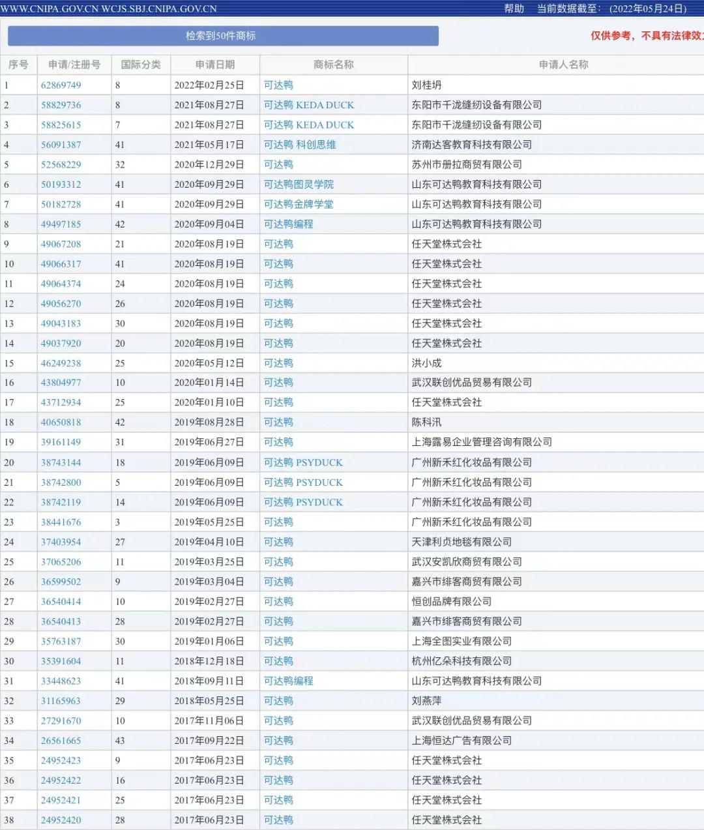Select applicant 洪小成
This screenshot has width=704, height=830.
[426, 363]
